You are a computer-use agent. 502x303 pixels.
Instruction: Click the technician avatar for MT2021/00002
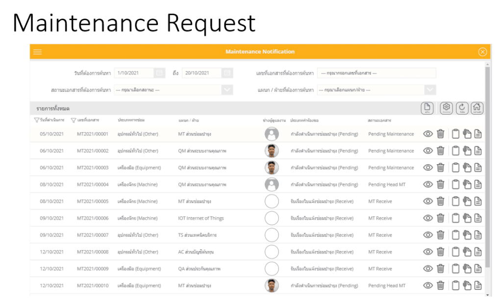(272, 151)
